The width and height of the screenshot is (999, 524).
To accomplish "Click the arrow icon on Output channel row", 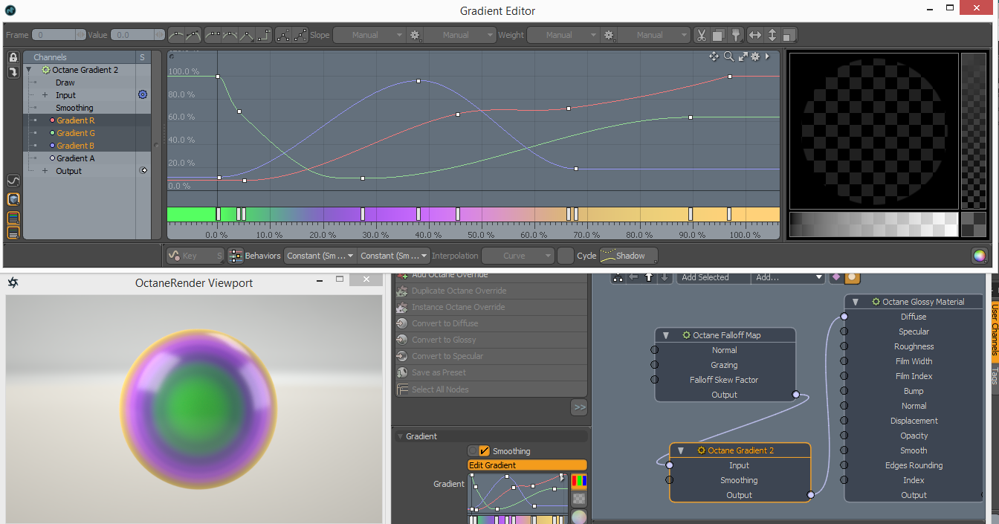I will (143, 171).
